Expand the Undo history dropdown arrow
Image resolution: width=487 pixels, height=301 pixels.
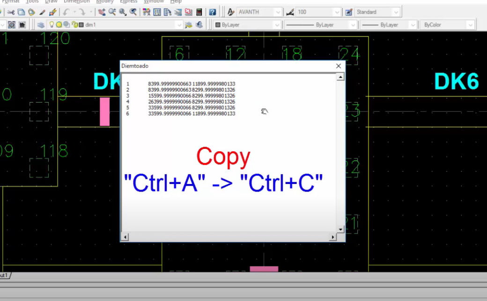click(74, 12)
